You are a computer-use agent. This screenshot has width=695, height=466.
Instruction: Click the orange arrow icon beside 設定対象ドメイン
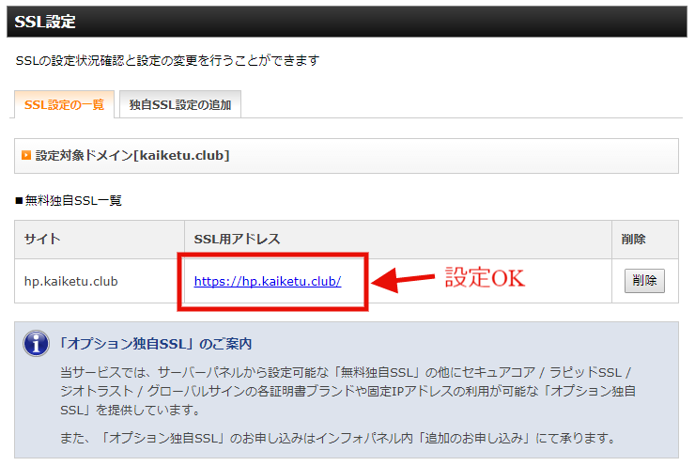pyautogui.click(x=26, y=155)
